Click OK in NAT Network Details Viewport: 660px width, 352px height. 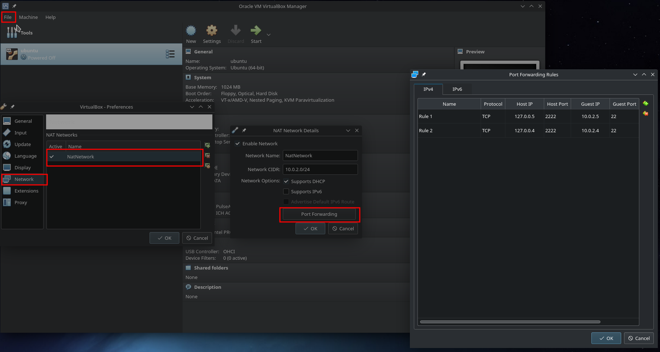[x=310, y=228]
